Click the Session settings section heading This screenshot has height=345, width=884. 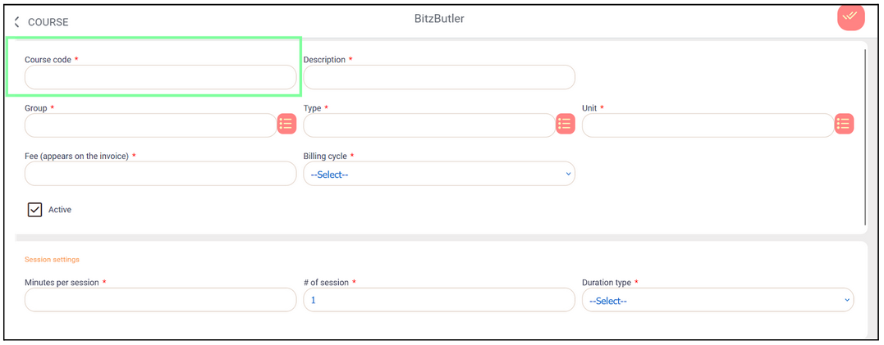click(x=52, y=260)
